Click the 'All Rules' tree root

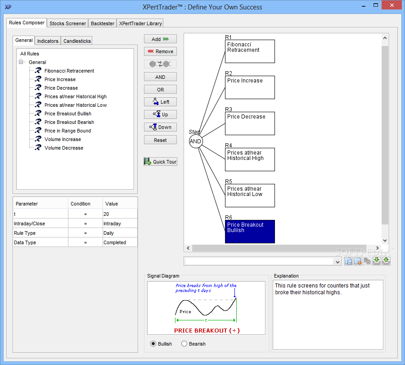click(30, 54)
